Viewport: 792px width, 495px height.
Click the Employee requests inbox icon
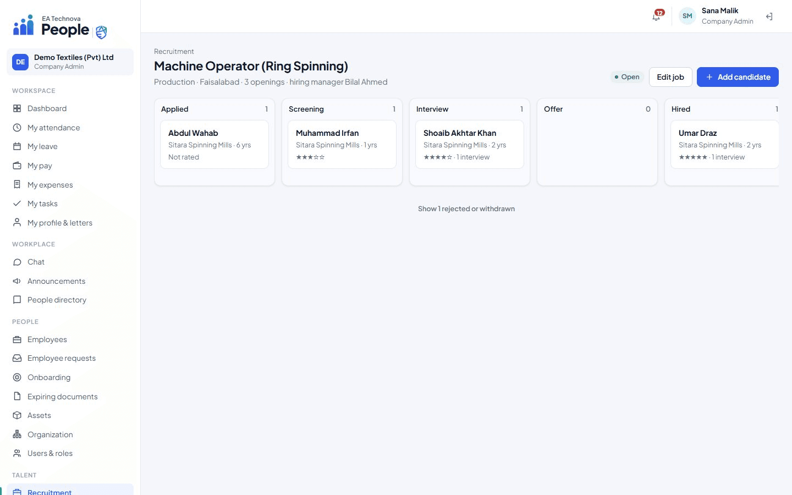click(x=17, y=358)
